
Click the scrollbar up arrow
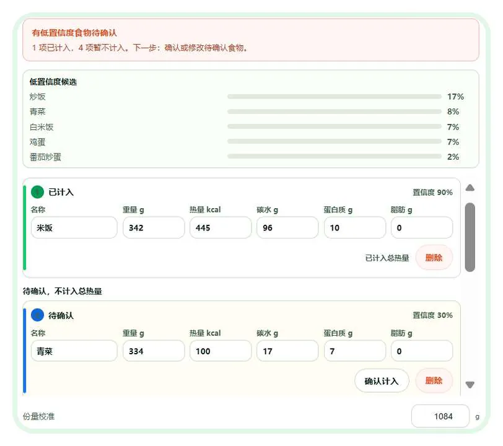tap(470, 188)
